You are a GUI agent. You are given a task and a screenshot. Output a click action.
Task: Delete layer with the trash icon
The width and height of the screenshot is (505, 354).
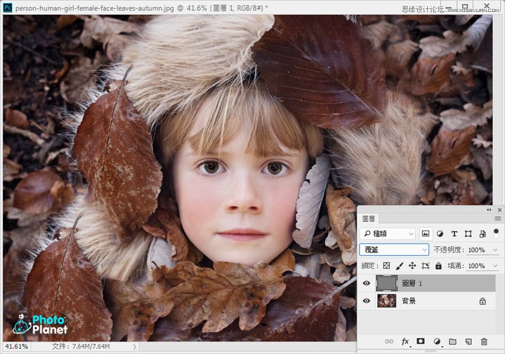coord(484,342)
